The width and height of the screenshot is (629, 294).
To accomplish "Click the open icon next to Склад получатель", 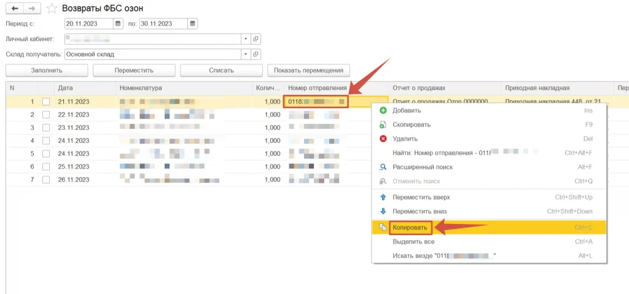I will (x=256, y=54).
